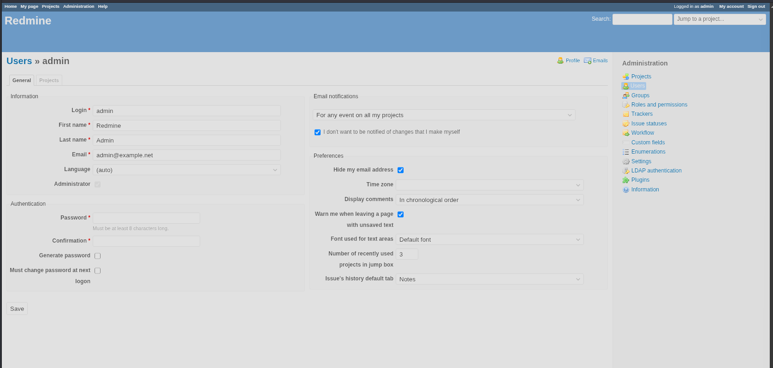Click the Profile user icon
Viewport: 773px width, 368px height.
coord(560,60)
